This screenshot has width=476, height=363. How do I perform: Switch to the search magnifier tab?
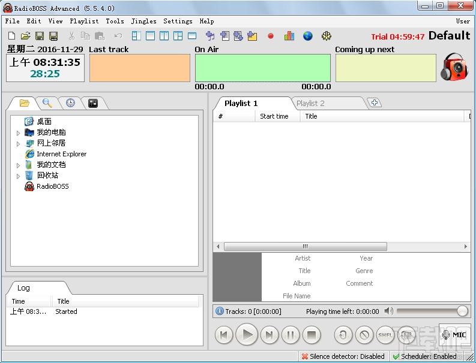[47, 103]
